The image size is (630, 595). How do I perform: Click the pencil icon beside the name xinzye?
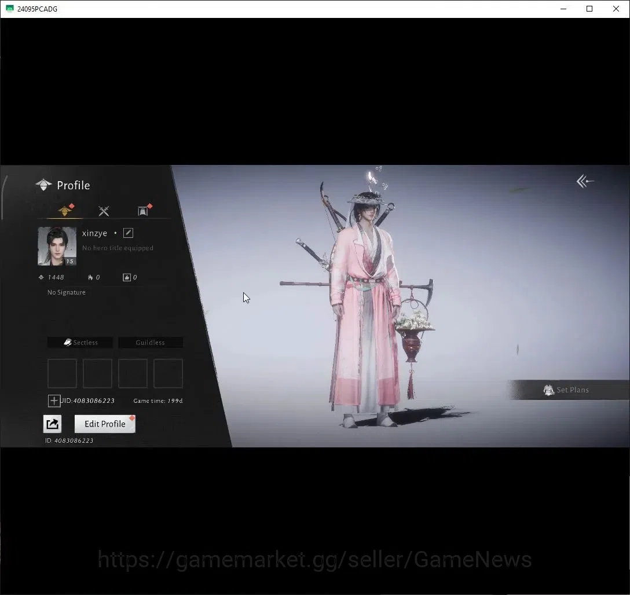click(x=128, y=233)
